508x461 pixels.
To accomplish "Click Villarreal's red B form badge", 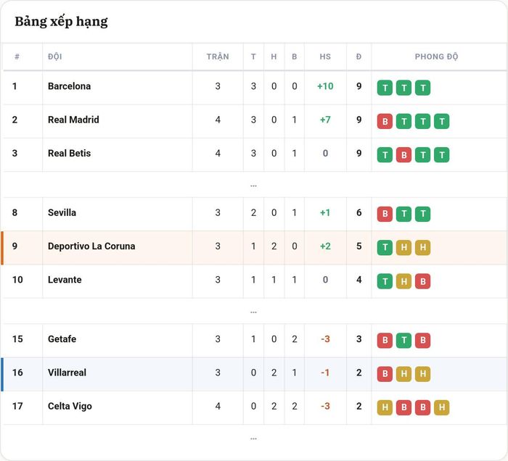I will [x=385, y=374].
